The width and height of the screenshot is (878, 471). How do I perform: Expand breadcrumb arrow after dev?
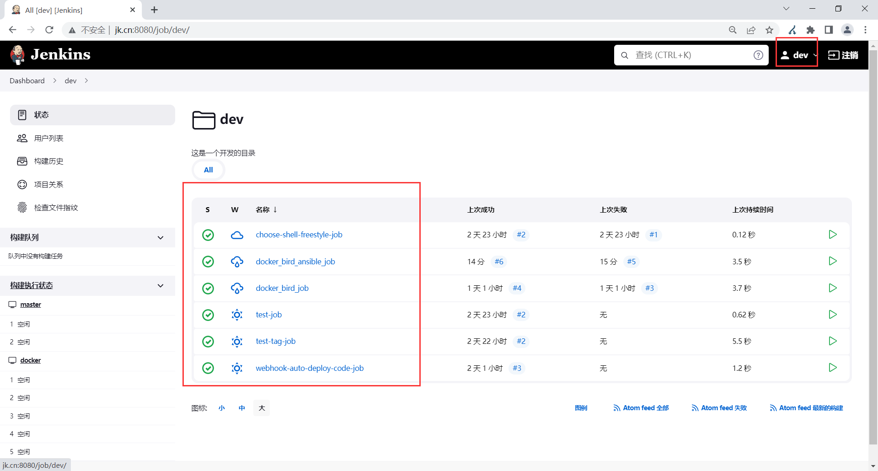86,81
